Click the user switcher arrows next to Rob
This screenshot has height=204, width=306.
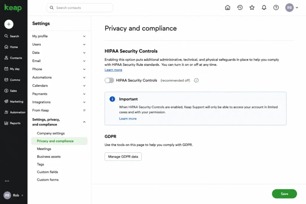coord(22,195)
